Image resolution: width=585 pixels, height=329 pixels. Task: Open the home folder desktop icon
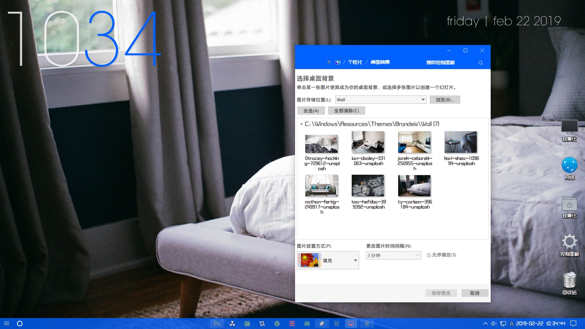click(569, 207)
